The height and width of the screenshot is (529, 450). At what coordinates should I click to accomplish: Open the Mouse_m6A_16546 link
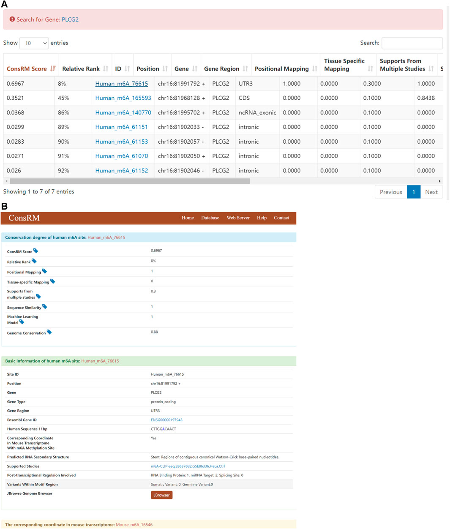click(x=134, y=525)
